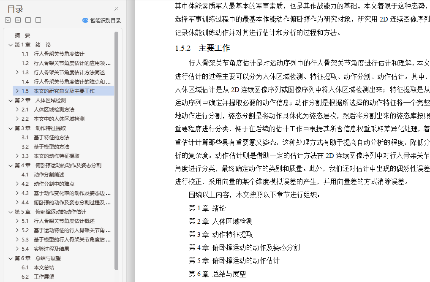430x282 pixels.
Task: Go to 第4章 俯卧撑运动的动作及姿态分割 heading
Action: 58,165
